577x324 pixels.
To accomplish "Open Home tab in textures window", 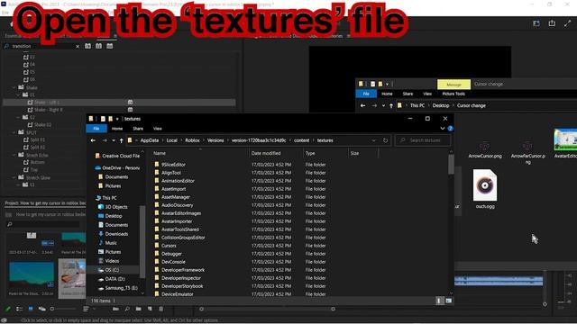I will (117, 129).
